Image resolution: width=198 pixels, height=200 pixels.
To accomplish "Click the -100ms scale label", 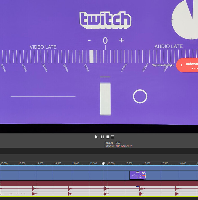I will [86, 68].
